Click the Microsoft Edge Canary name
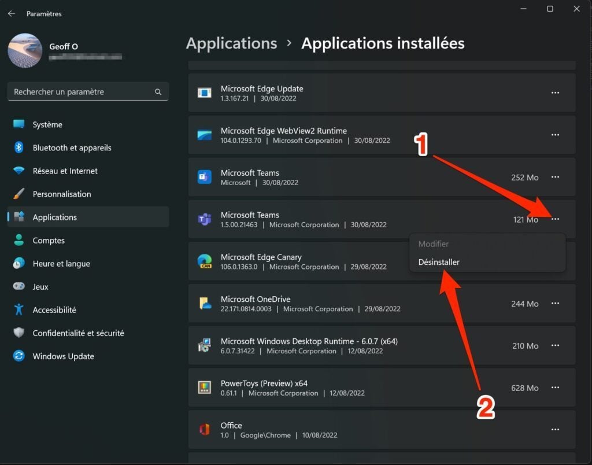This screenshot has width=592, height=465. click(261, 257)
